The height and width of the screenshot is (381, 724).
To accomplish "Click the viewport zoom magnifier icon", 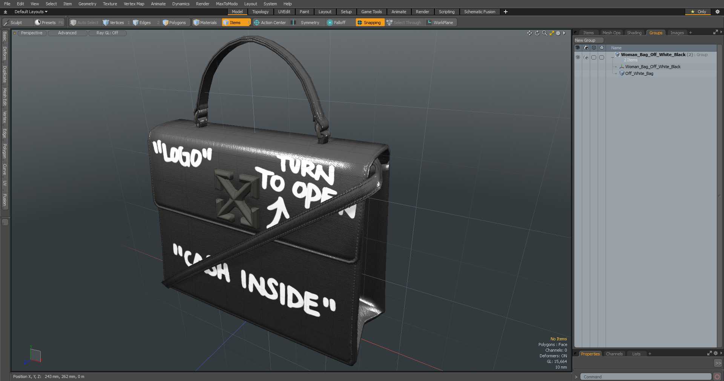I will click(545, 33).
